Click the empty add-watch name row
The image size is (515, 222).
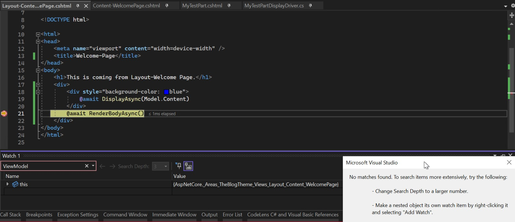pyautogui.click(x=88, y=191)
